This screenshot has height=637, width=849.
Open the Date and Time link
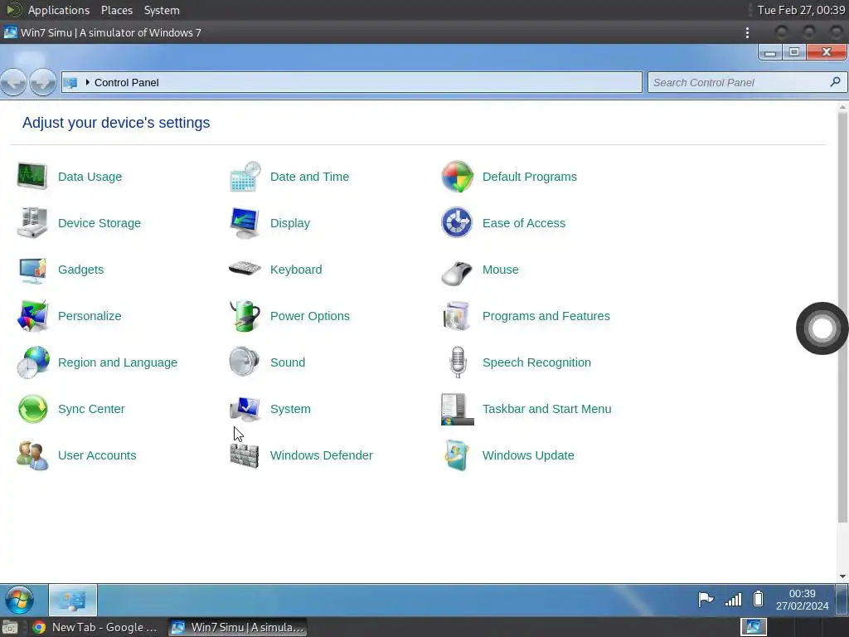[x=310, y=177]
